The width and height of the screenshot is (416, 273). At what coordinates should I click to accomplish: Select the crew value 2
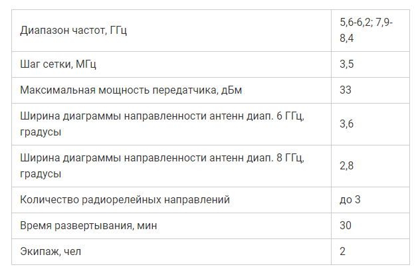coord(343,252)
